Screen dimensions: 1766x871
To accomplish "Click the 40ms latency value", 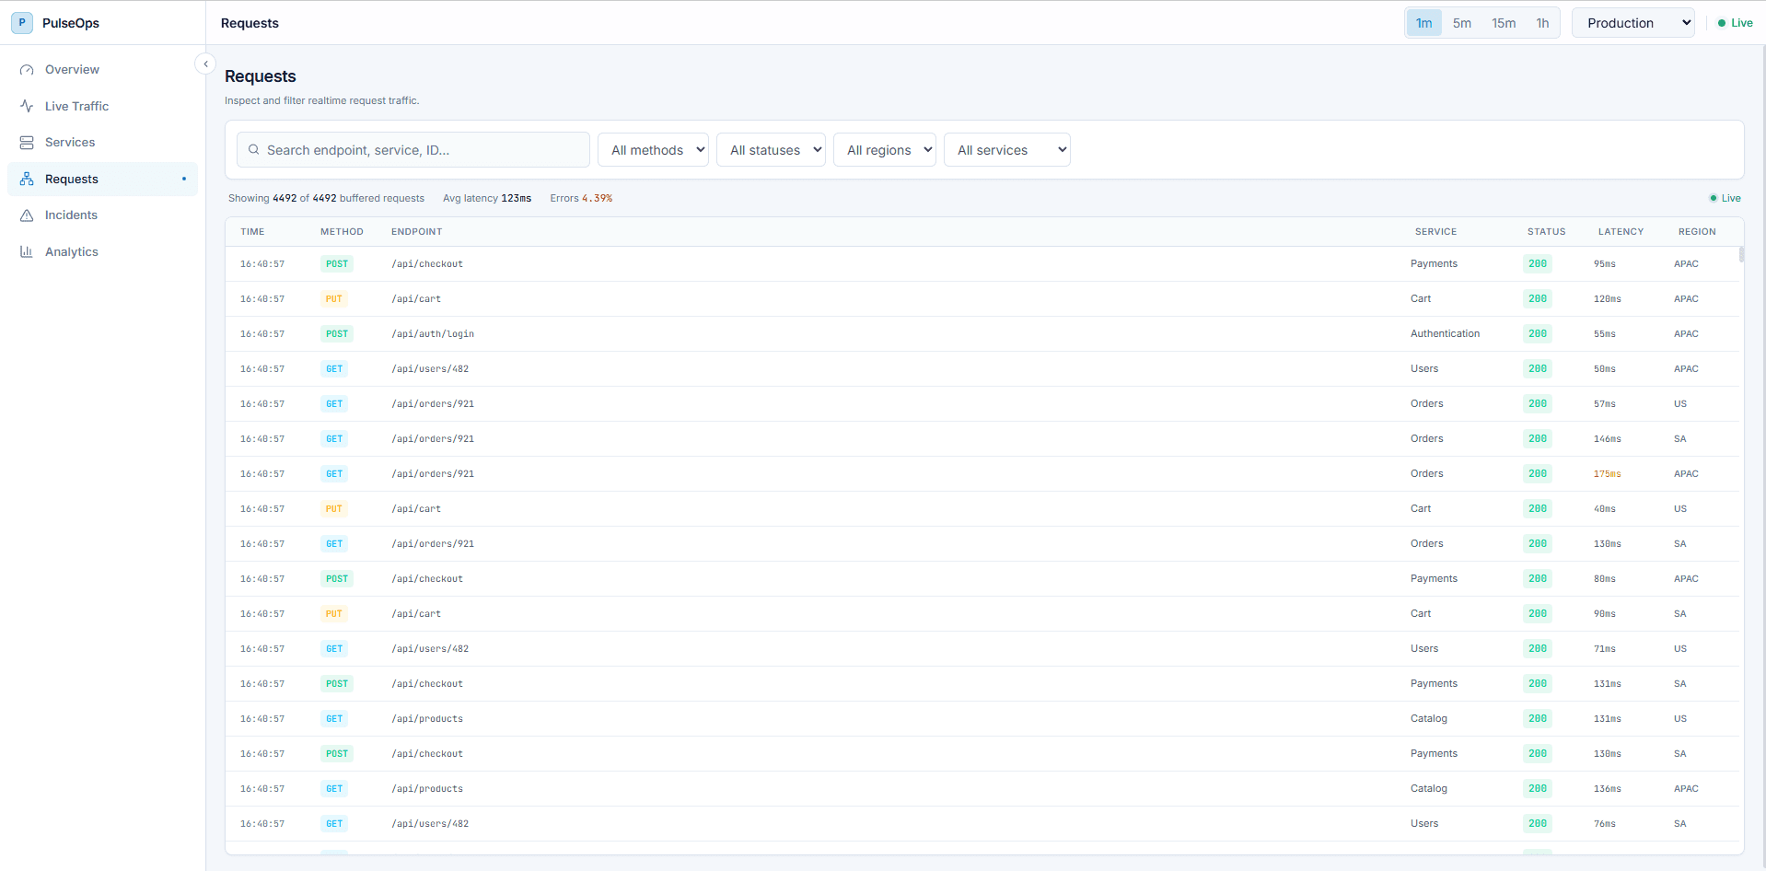I will [x=1604, y=509].
